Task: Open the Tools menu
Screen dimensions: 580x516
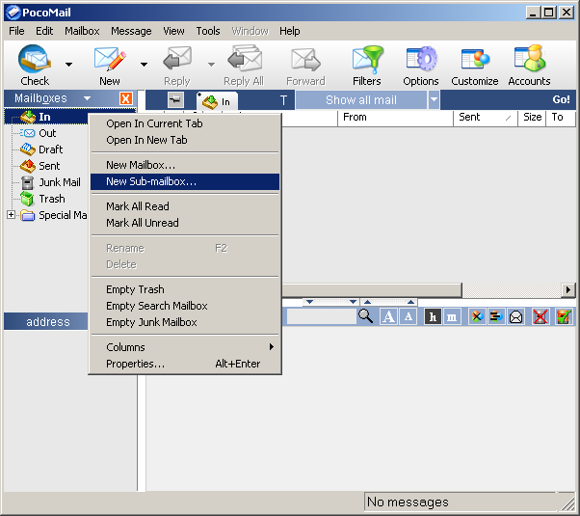Action: click(208, 31)
